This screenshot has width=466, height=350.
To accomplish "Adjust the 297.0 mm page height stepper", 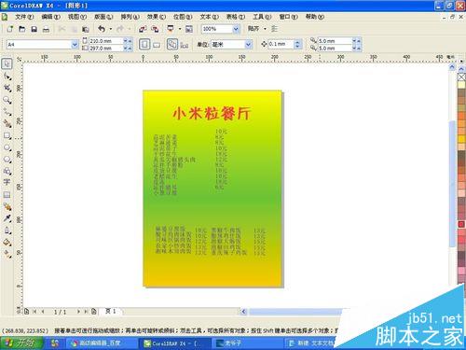I will pyautogui.click(x=128, y=49).
